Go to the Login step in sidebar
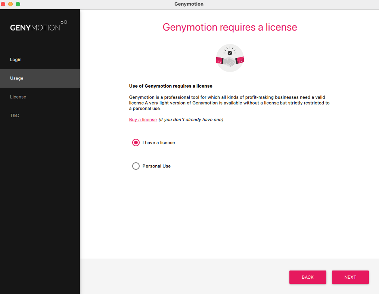 [x=16, y=60]
